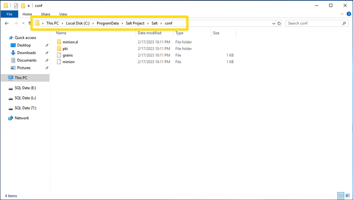Select SQL Data (L:) drive in sidebar

click(25, 98)
